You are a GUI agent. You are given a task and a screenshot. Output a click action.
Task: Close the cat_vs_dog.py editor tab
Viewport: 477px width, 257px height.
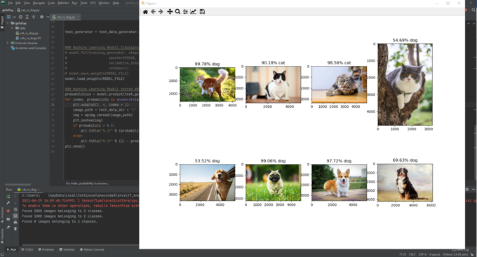tap(78, 17)
